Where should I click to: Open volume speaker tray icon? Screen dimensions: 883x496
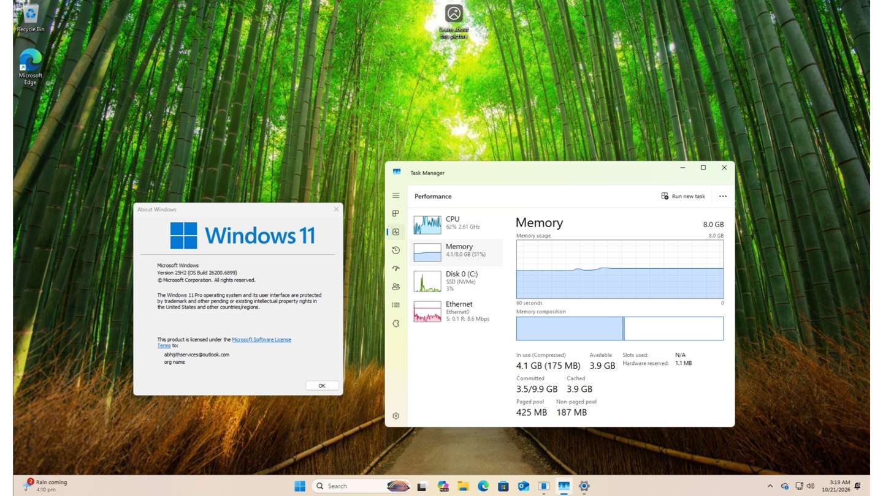pyautogui.click(x=811, y=486)
